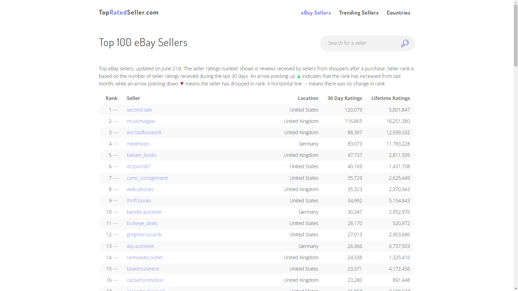Open baham_books seller profile
The width and height of the screenshot is (518, 291).
click(141, 155)
